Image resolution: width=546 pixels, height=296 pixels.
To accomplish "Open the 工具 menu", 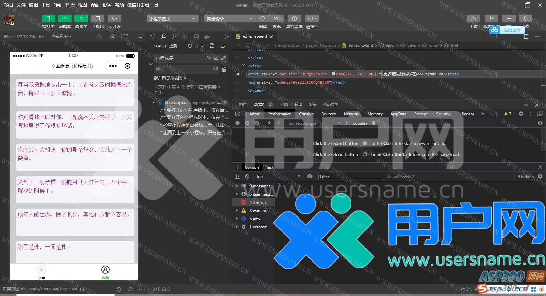I will tap(46, 5).
